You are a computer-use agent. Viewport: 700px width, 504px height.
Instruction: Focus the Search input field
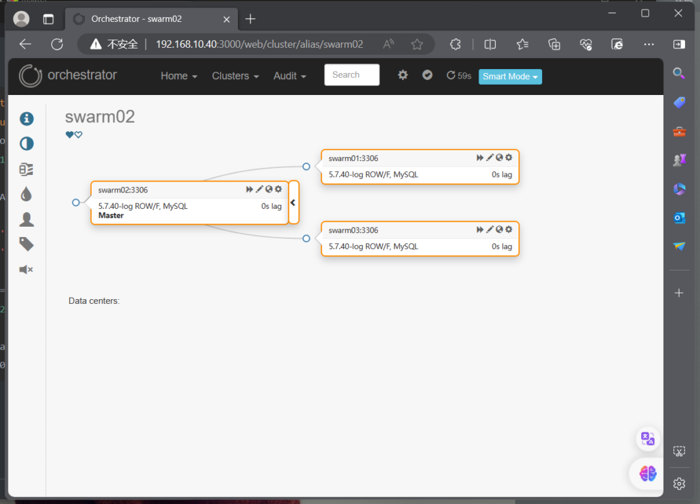(x=352, y=75)
